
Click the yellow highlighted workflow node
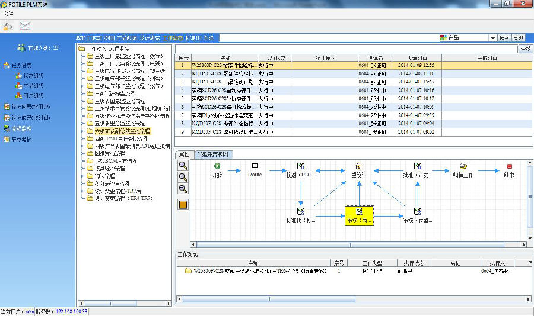pyautogui.click(x=359, y=215)
